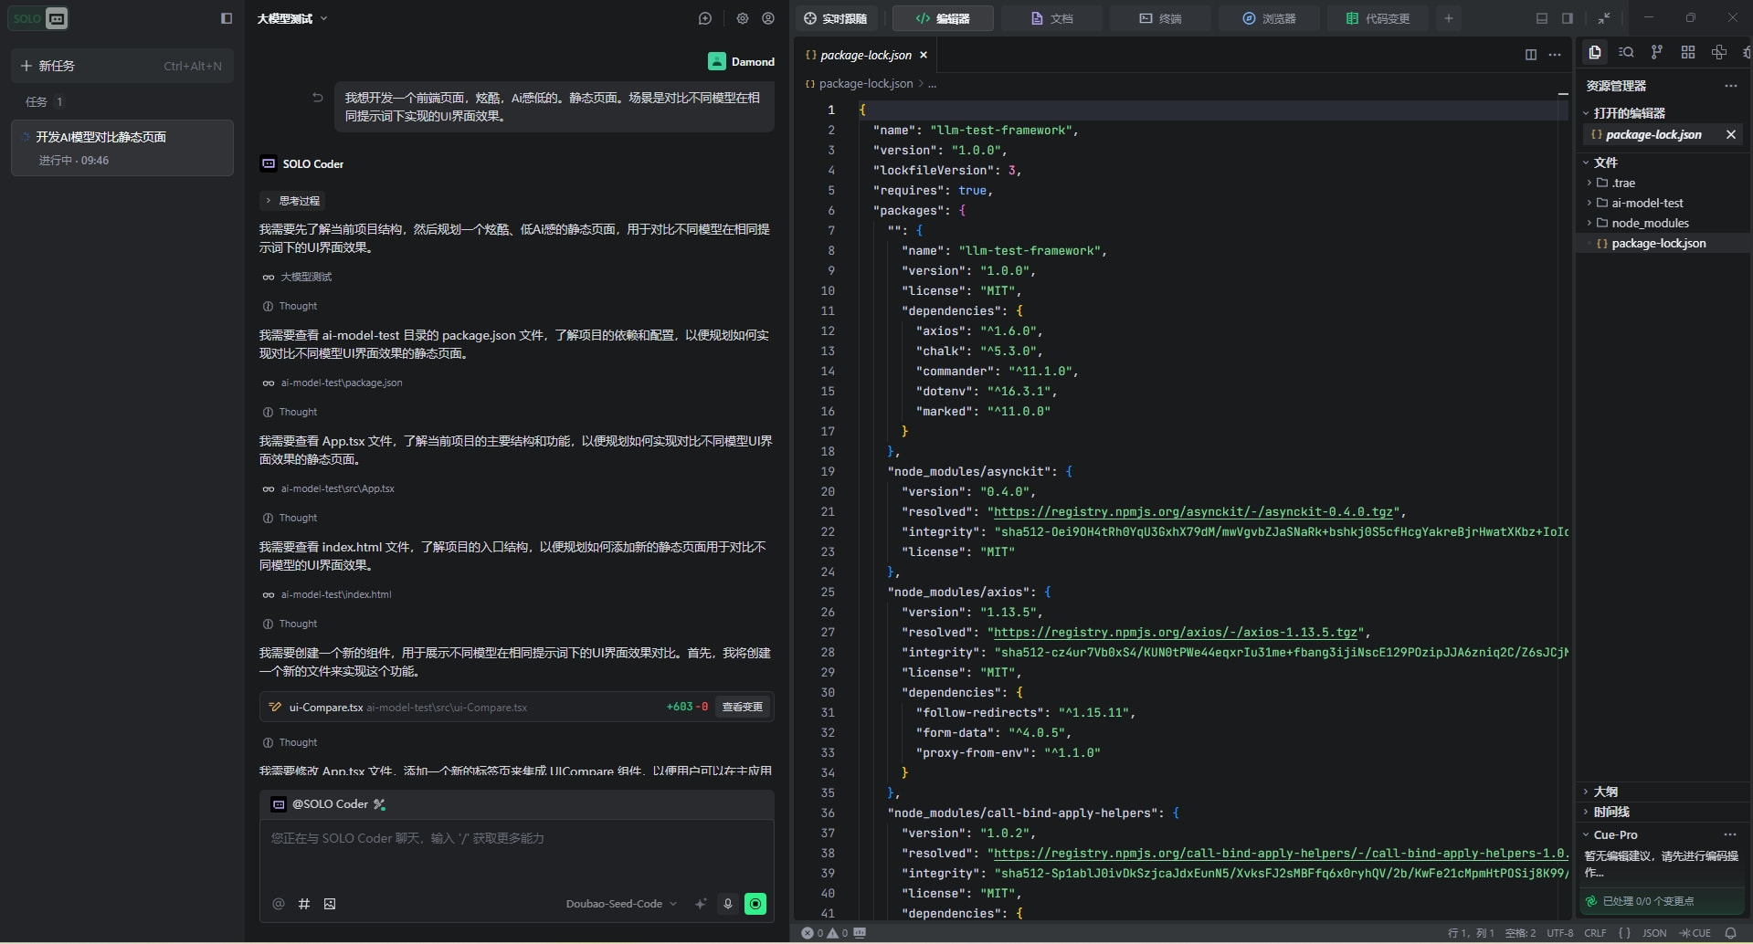Open the source control branch icon
1753x944 pixels.
(1656, 53)
